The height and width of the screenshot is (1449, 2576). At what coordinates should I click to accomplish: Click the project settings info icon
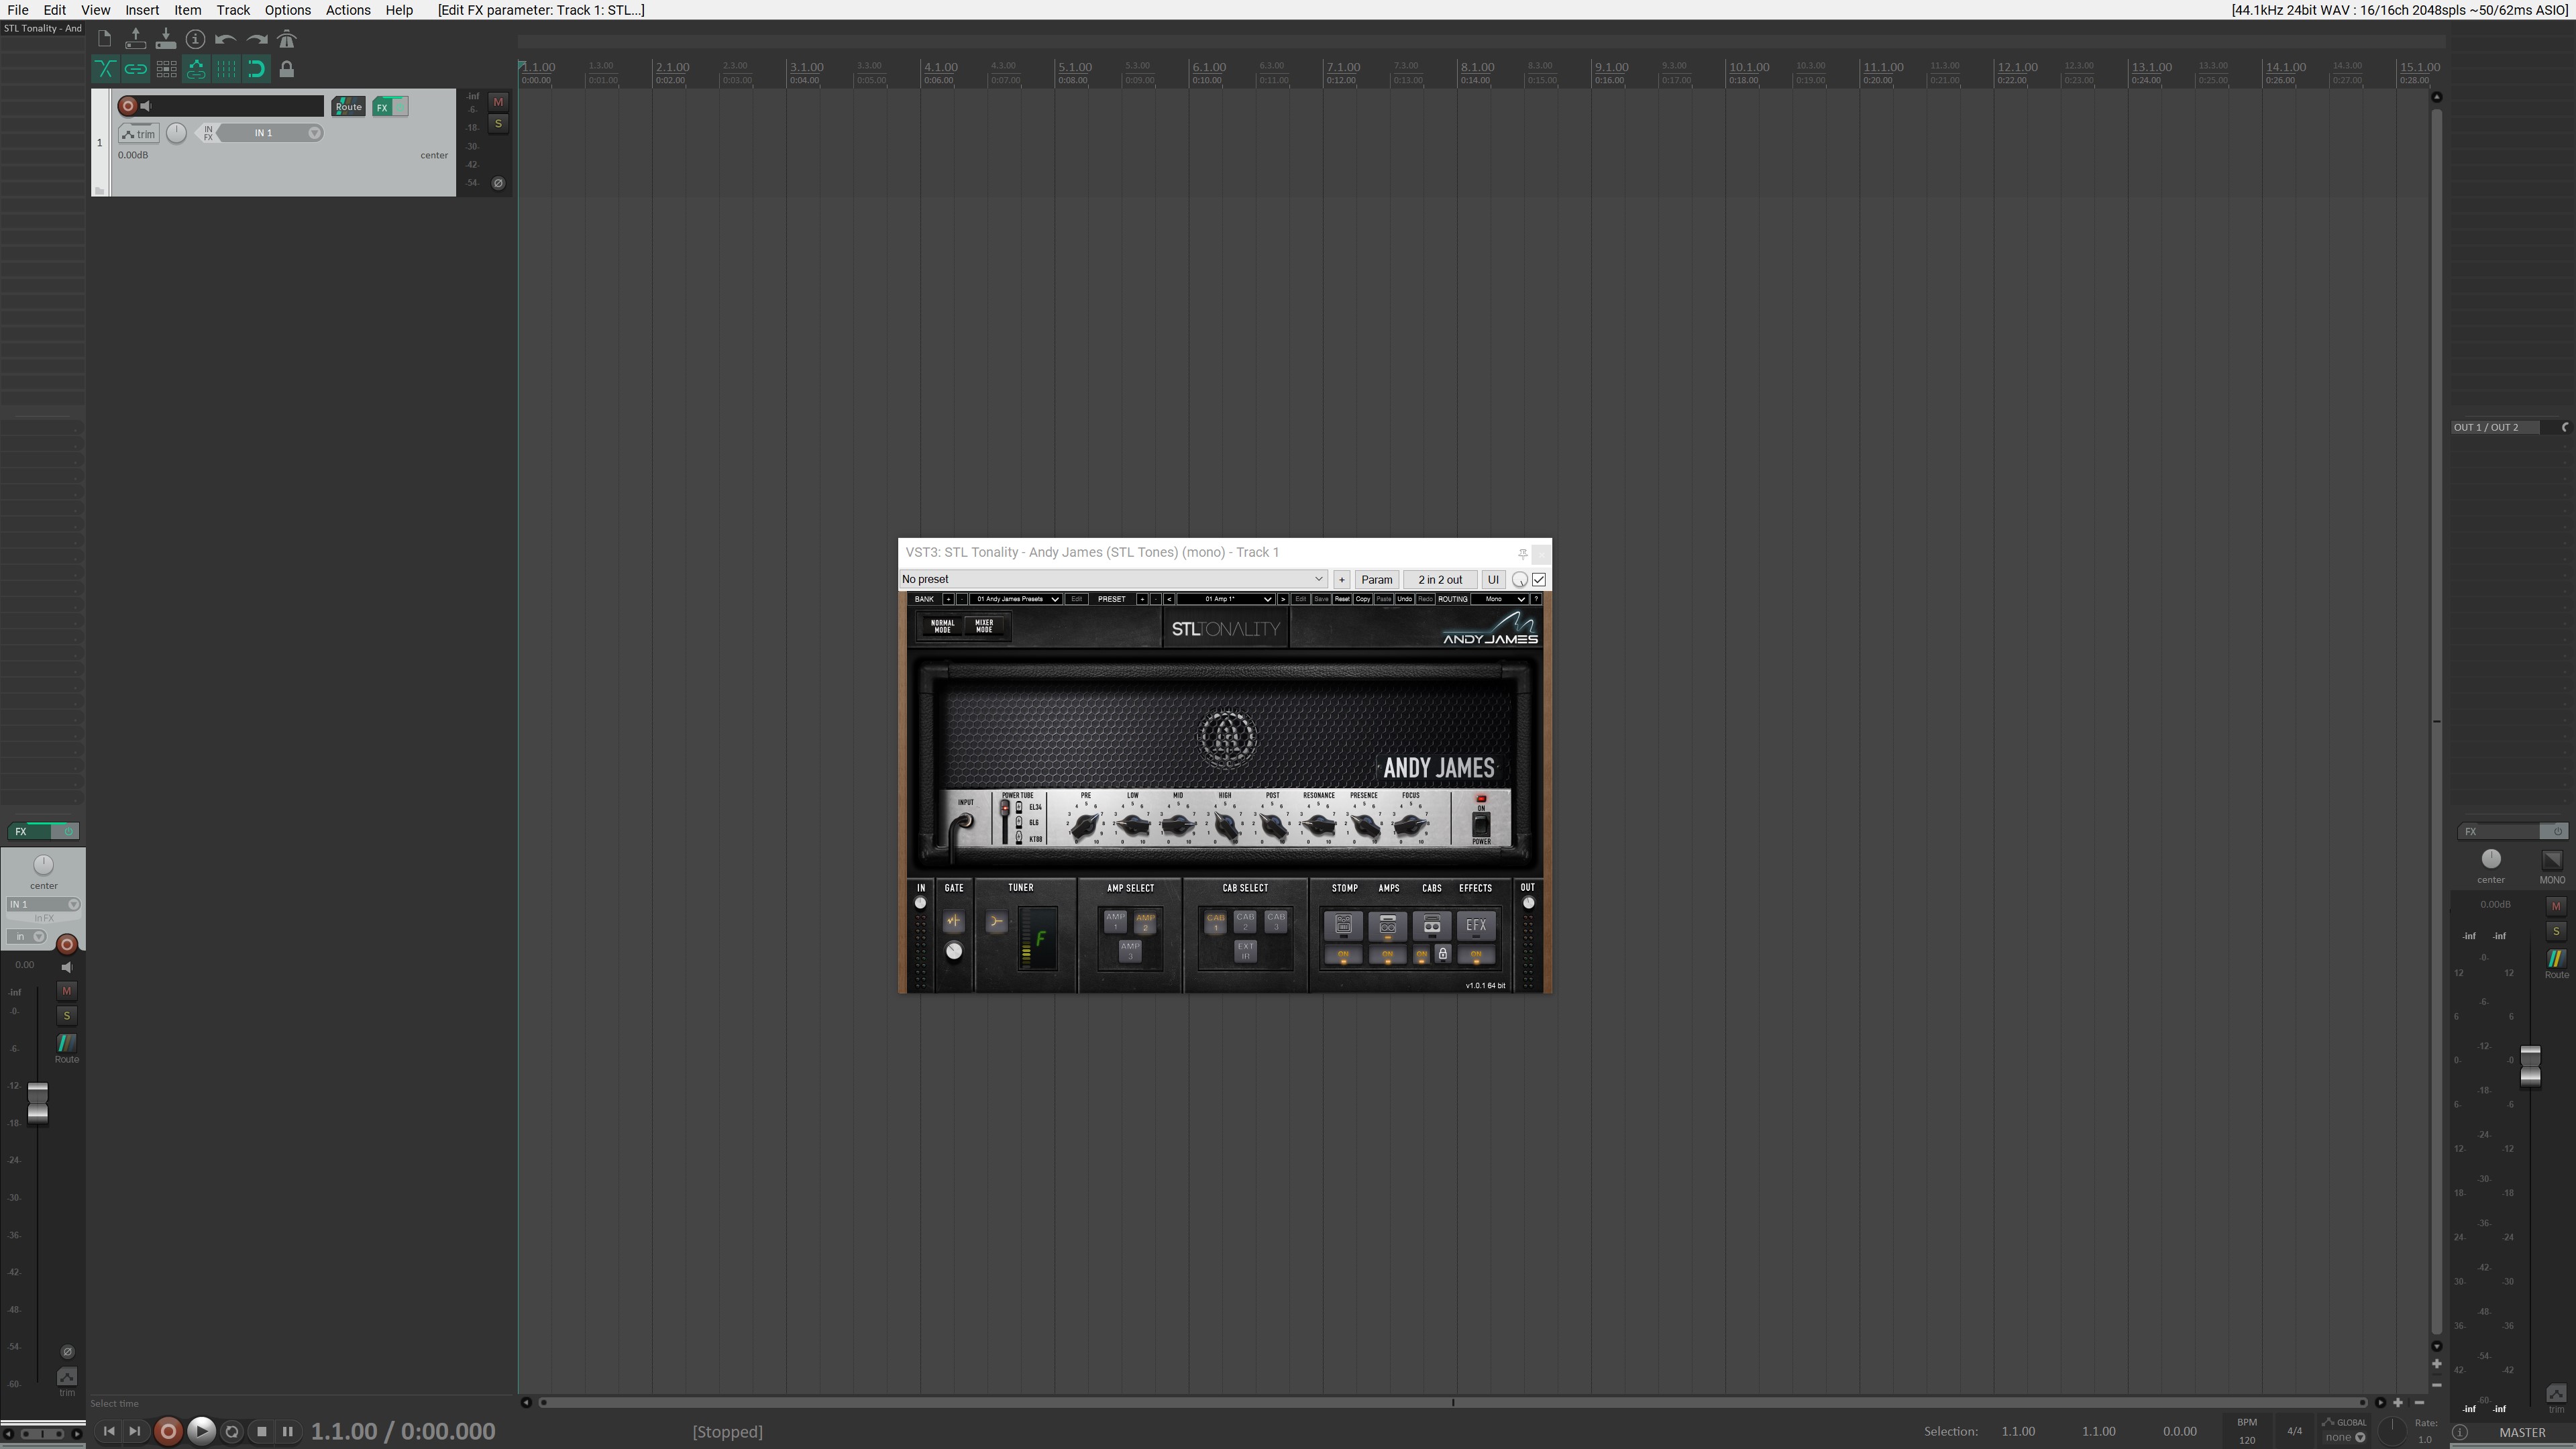(x=196, y=40)
